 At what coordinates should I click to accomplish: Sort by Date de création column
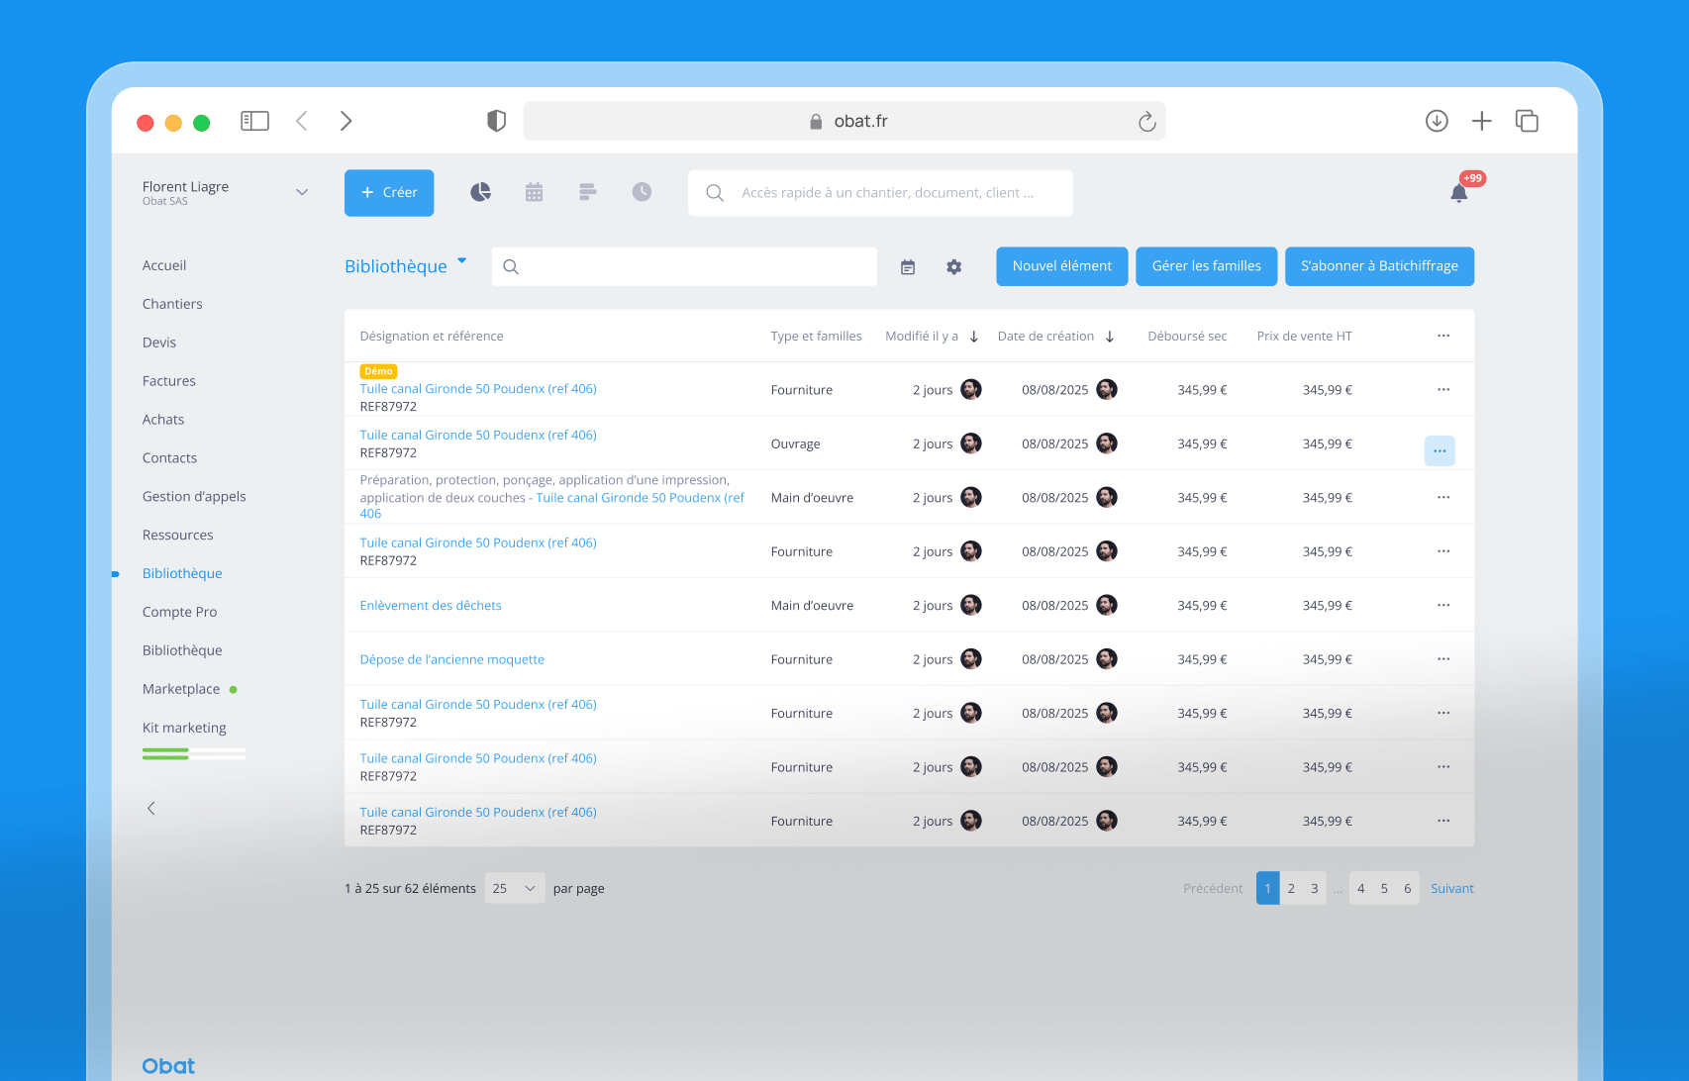tap(1056, 337)
